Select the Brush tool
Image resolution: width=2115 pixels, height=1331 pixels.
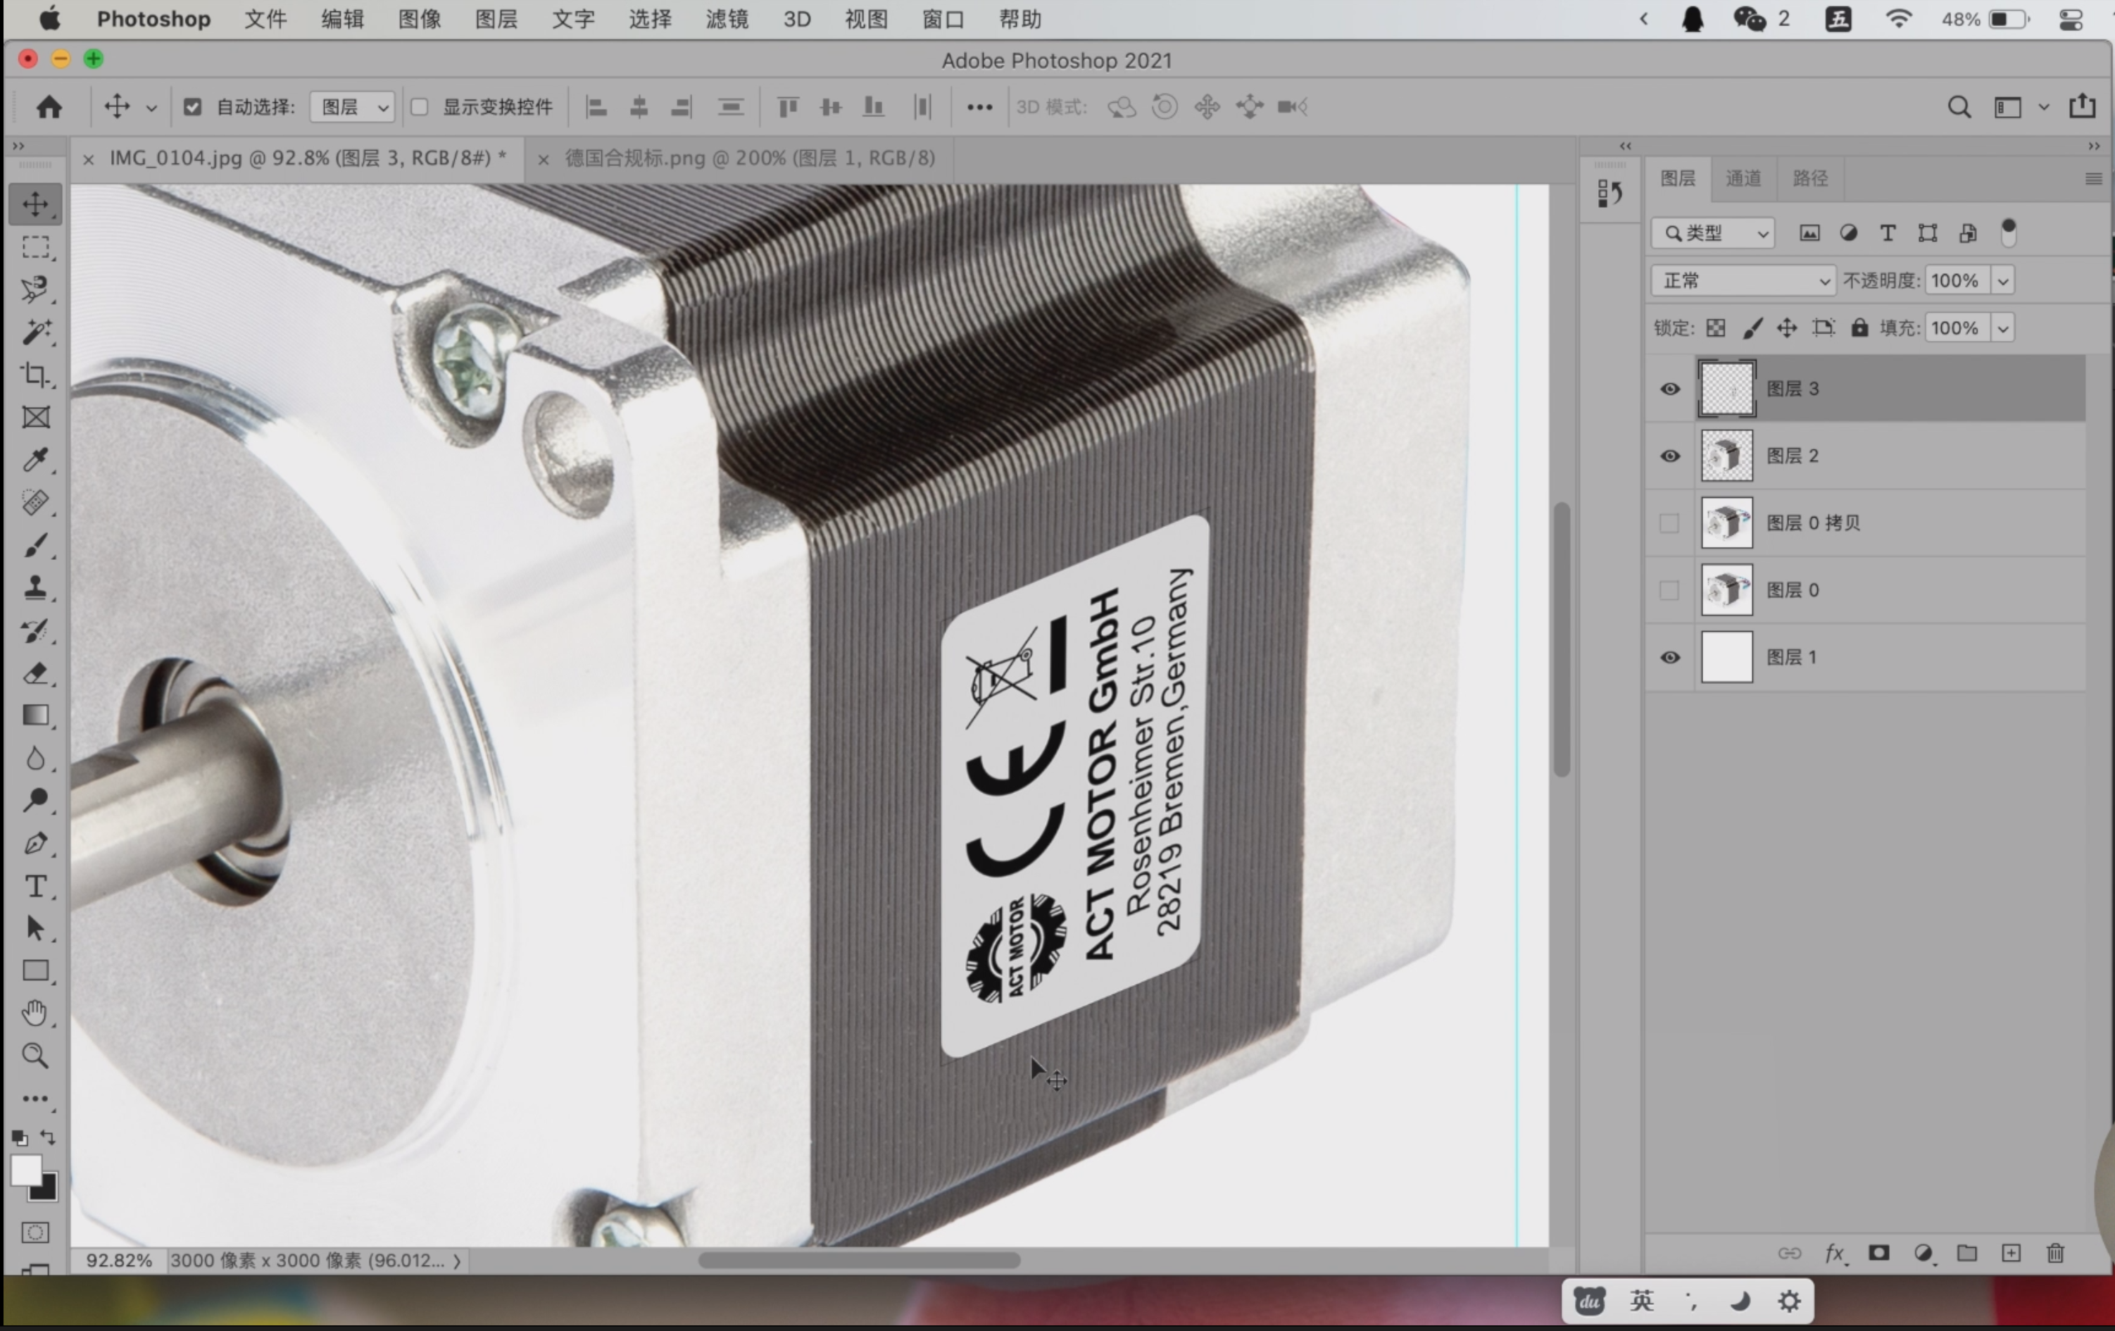[35, 546]
